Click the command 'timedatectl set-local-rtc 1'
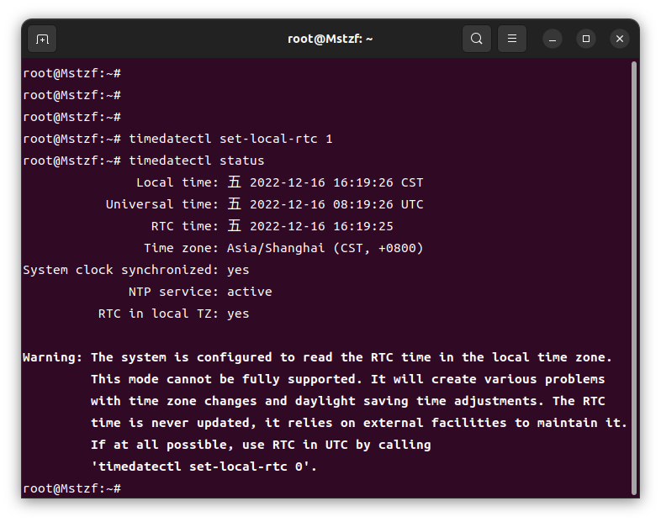This screenshot has width=661, height=522. point(230,139)
